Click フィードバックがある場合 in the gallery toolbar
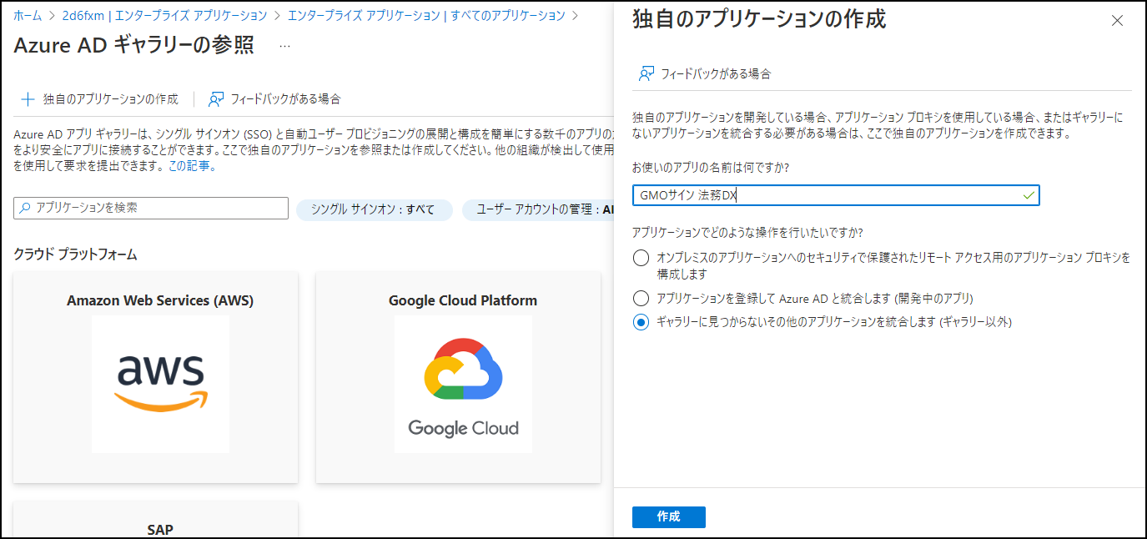 point(274,99)
